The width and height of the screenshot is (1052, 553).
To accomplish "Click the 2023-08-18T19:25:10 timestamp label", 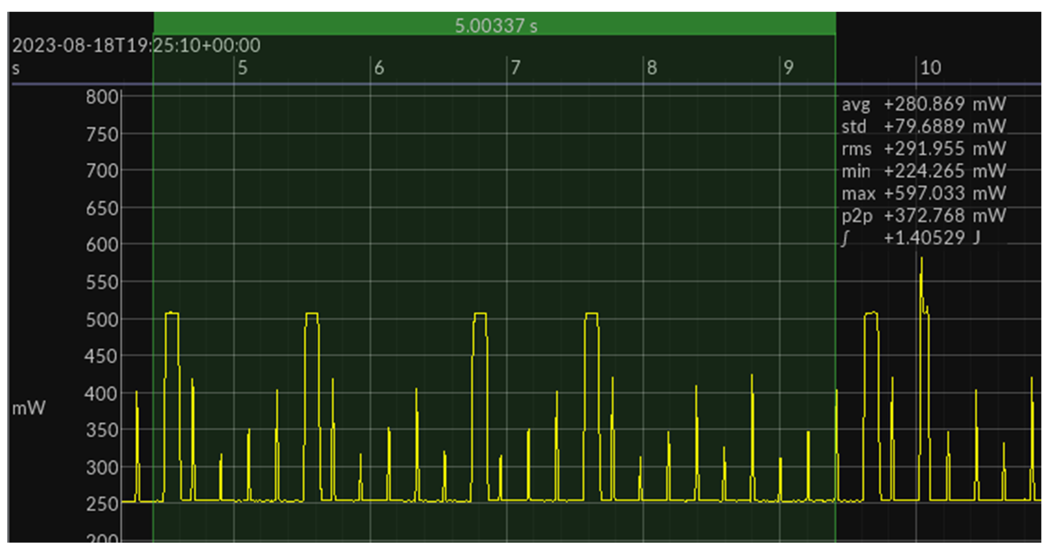I will (x=136, y=45).
